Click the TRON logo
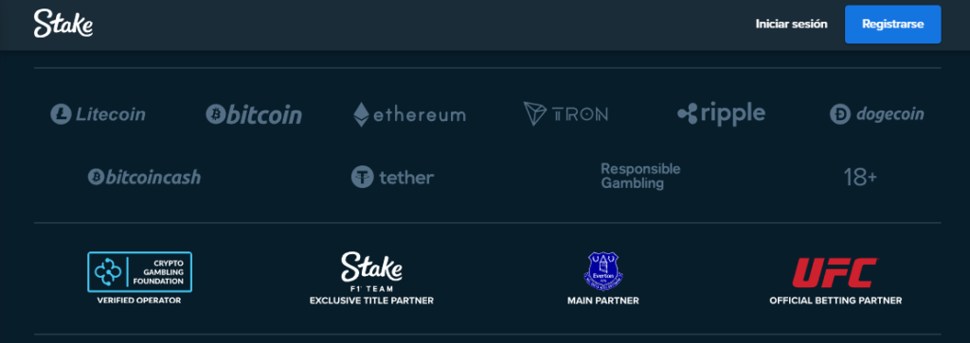The width and height of the screenshot is (970, 343). point(566,114)
